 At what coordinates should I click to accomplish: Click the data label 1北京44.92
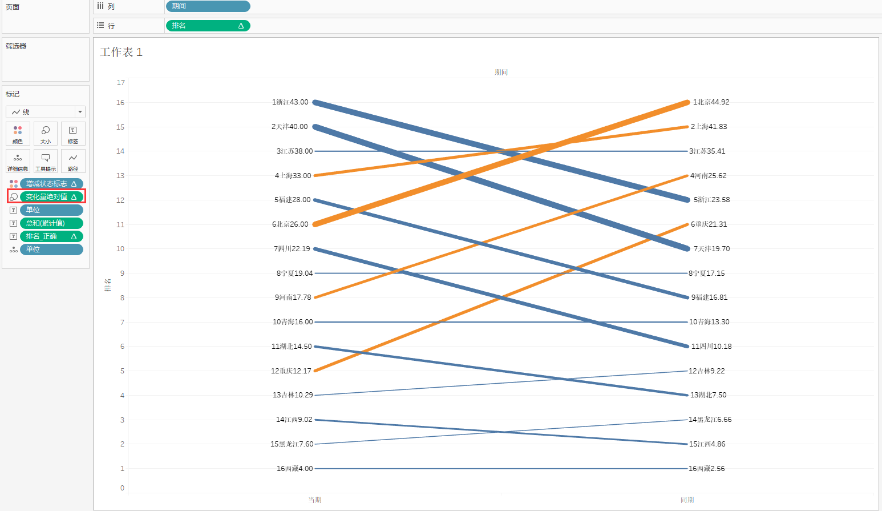click(x=711, y=102)
